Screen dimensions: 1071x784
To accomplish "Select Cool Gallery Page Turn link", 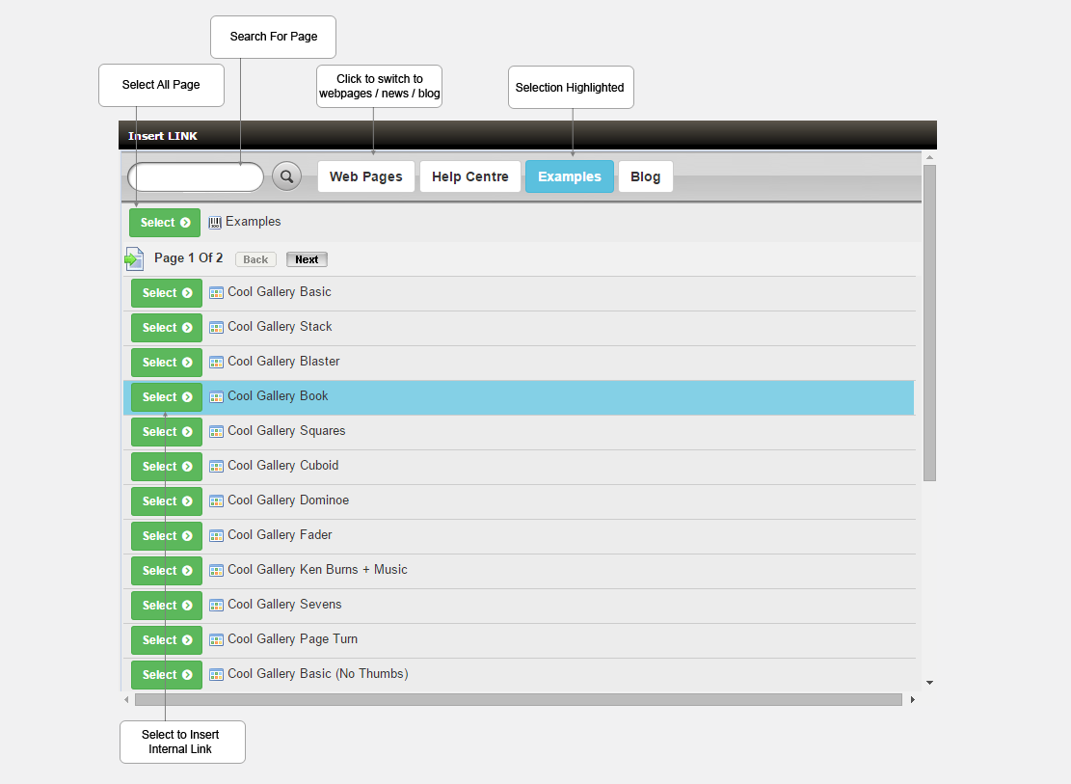I will (167, 640).
